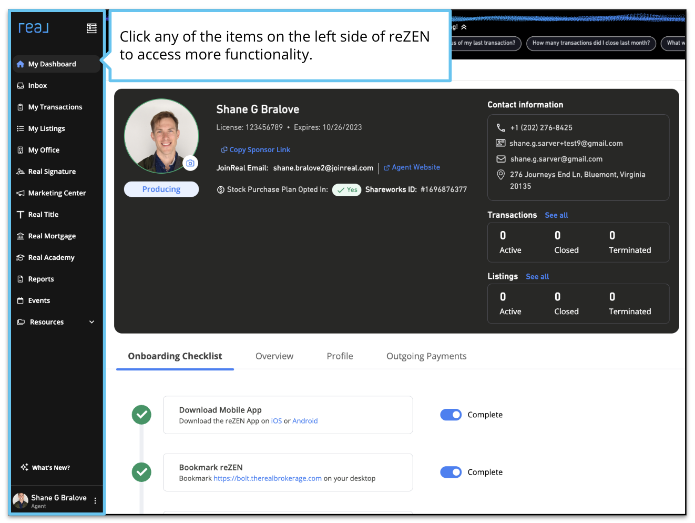
Task: Click the Real Title T icon
Action: coord(21,215)
